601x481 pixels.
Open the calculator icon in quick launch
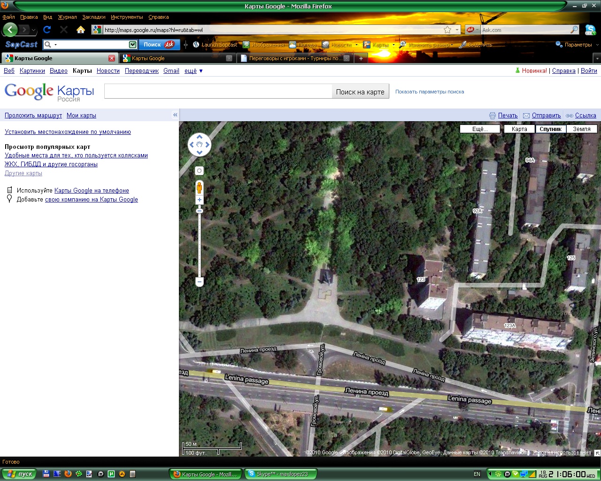(133, 474)
